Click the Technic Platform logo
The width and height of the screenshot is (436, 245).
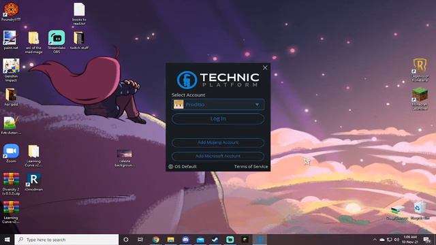(218, 80)
